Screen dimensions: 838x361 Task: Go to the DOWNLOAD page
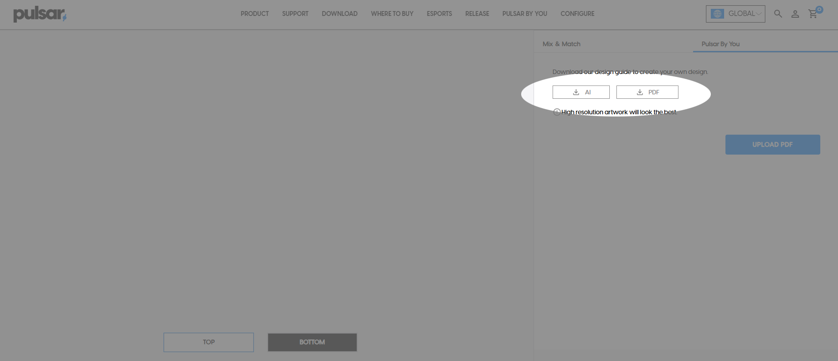(x=339, y=14)
